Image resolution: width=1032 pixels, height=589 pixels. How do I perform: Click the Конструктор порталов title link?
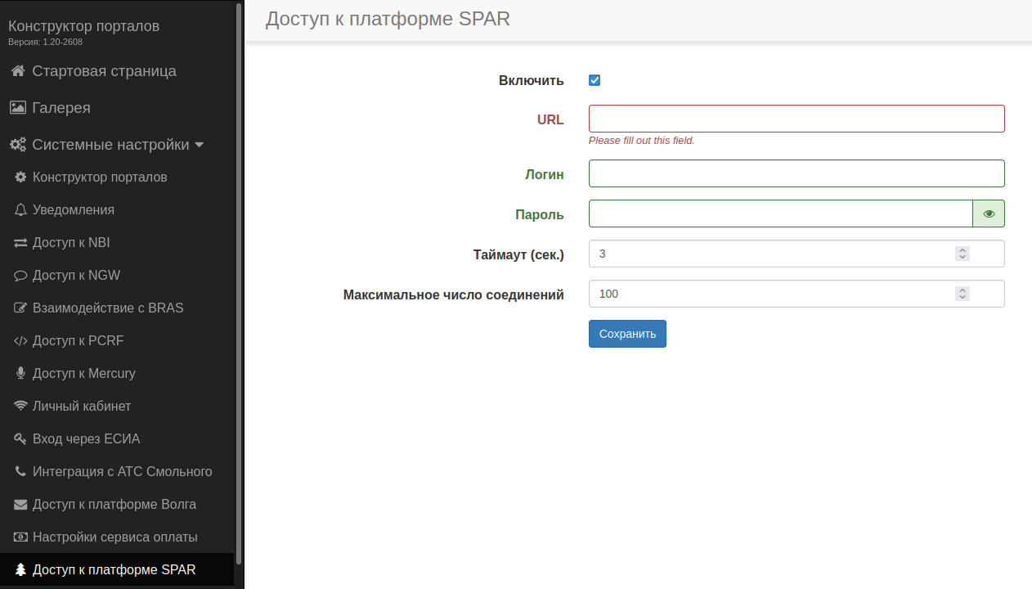click(84, 26)
